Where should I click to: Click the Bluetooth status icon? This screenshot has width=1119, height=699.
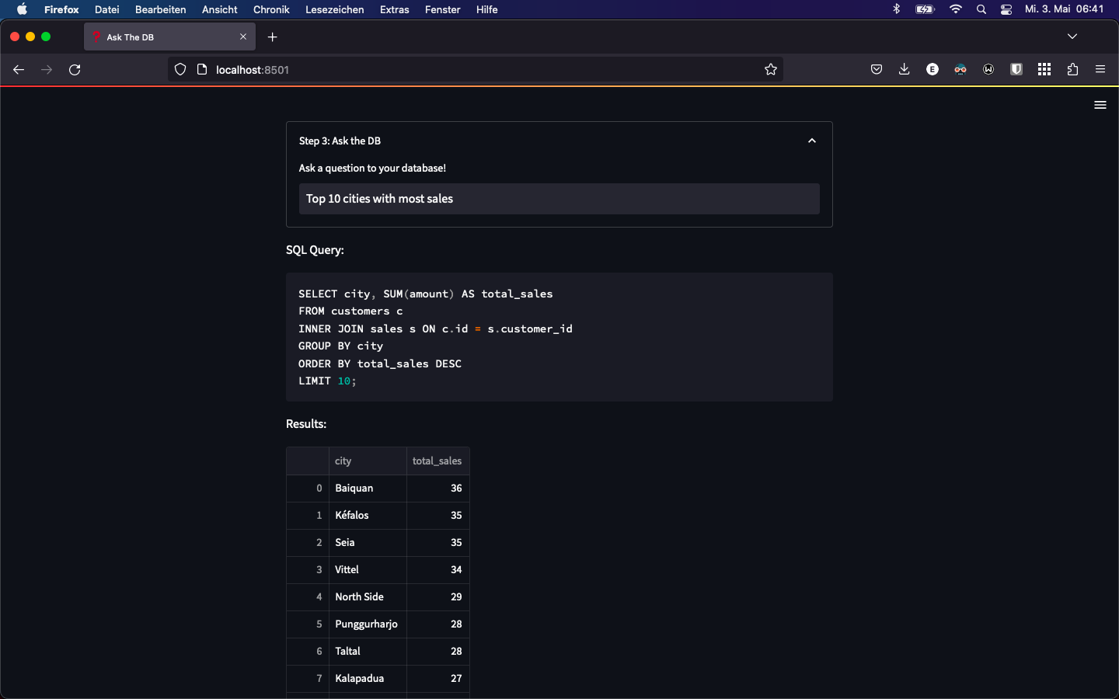pos(896,9)
